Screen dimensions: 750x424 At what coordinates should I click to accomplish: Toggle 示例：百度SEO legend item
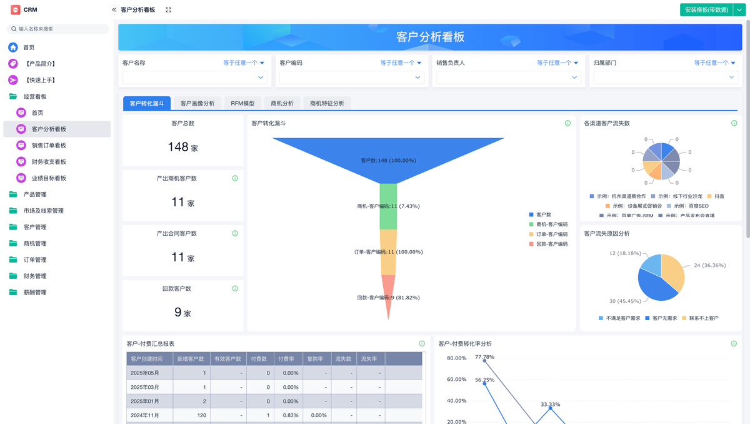687,206
